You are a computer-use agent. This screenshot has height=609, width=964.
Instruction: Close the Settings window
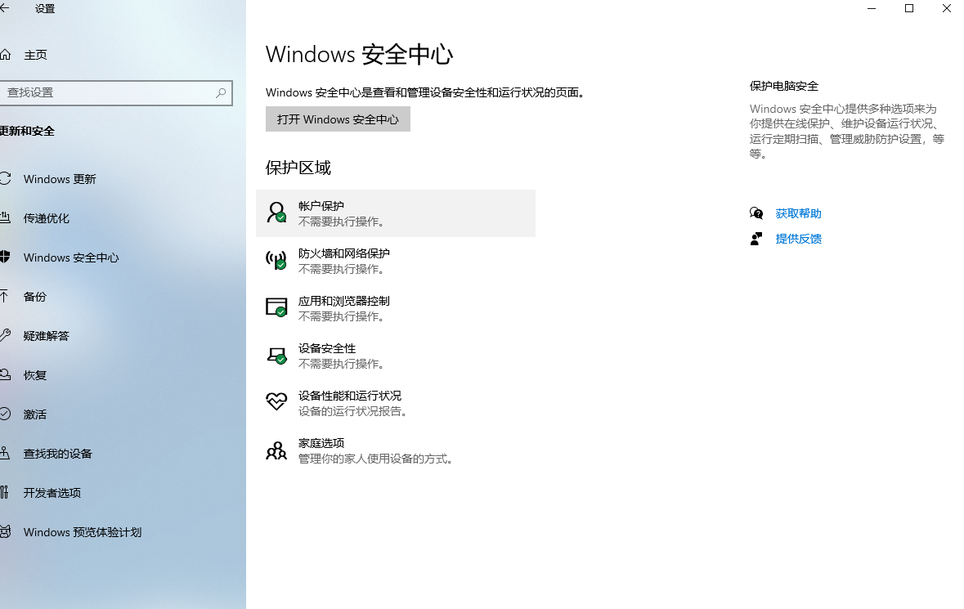coord(947,9)
